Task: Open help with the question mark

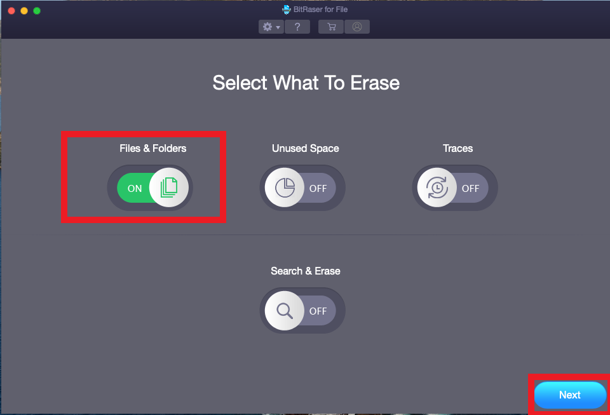Action: tap(297, 27)
